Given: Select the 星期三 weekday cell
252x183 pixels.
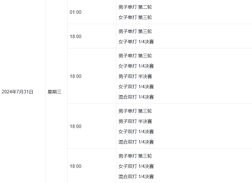Looking at the screenshot, I should pos(55,92).
